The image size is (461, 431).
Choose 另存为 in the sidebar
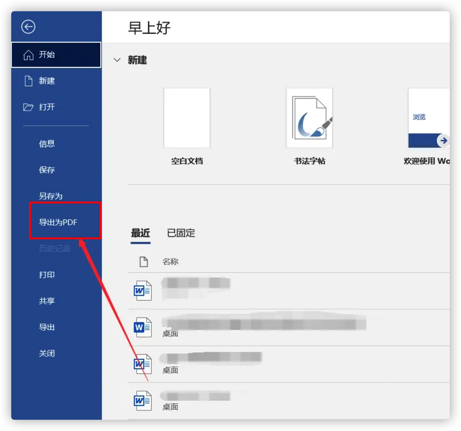click(x=51, y=196)
